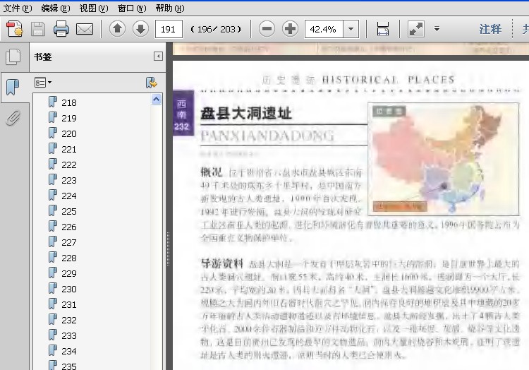Open the 帮助 menu
Image resolution: width=529 pixels, height=370 pixels.
click(x=170, y=8)
